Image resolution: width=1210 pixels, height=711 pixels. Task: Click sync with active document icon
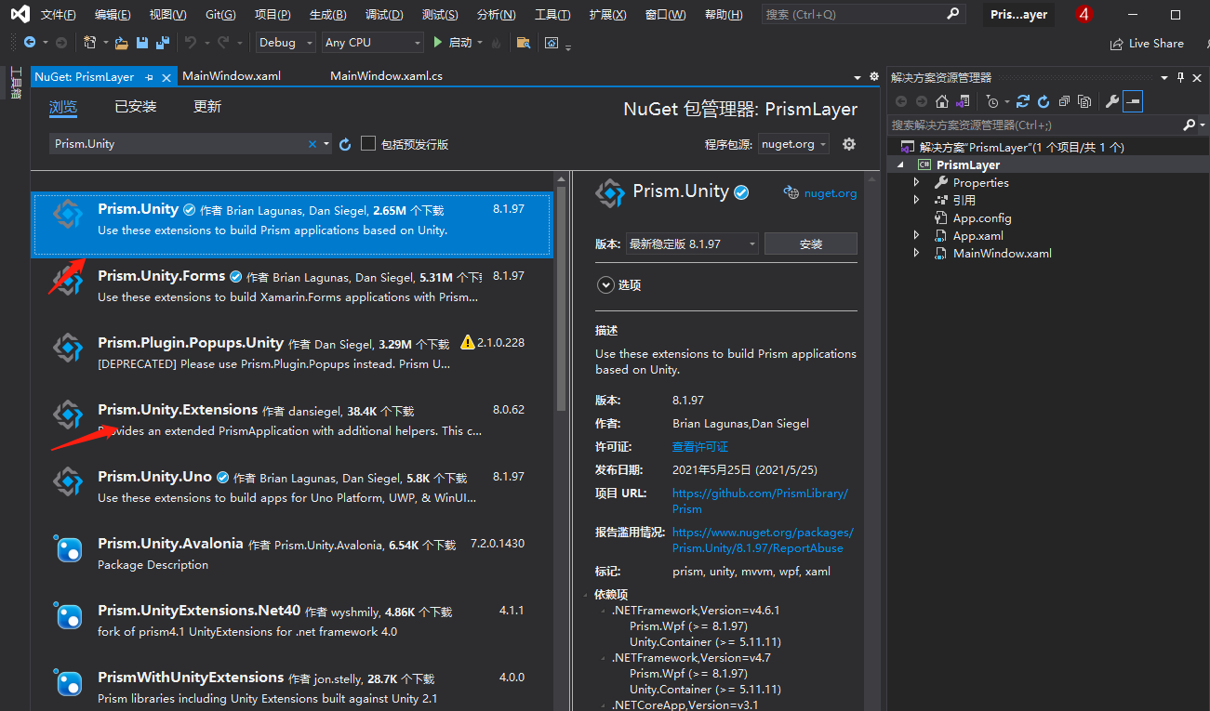(1023, 101)
